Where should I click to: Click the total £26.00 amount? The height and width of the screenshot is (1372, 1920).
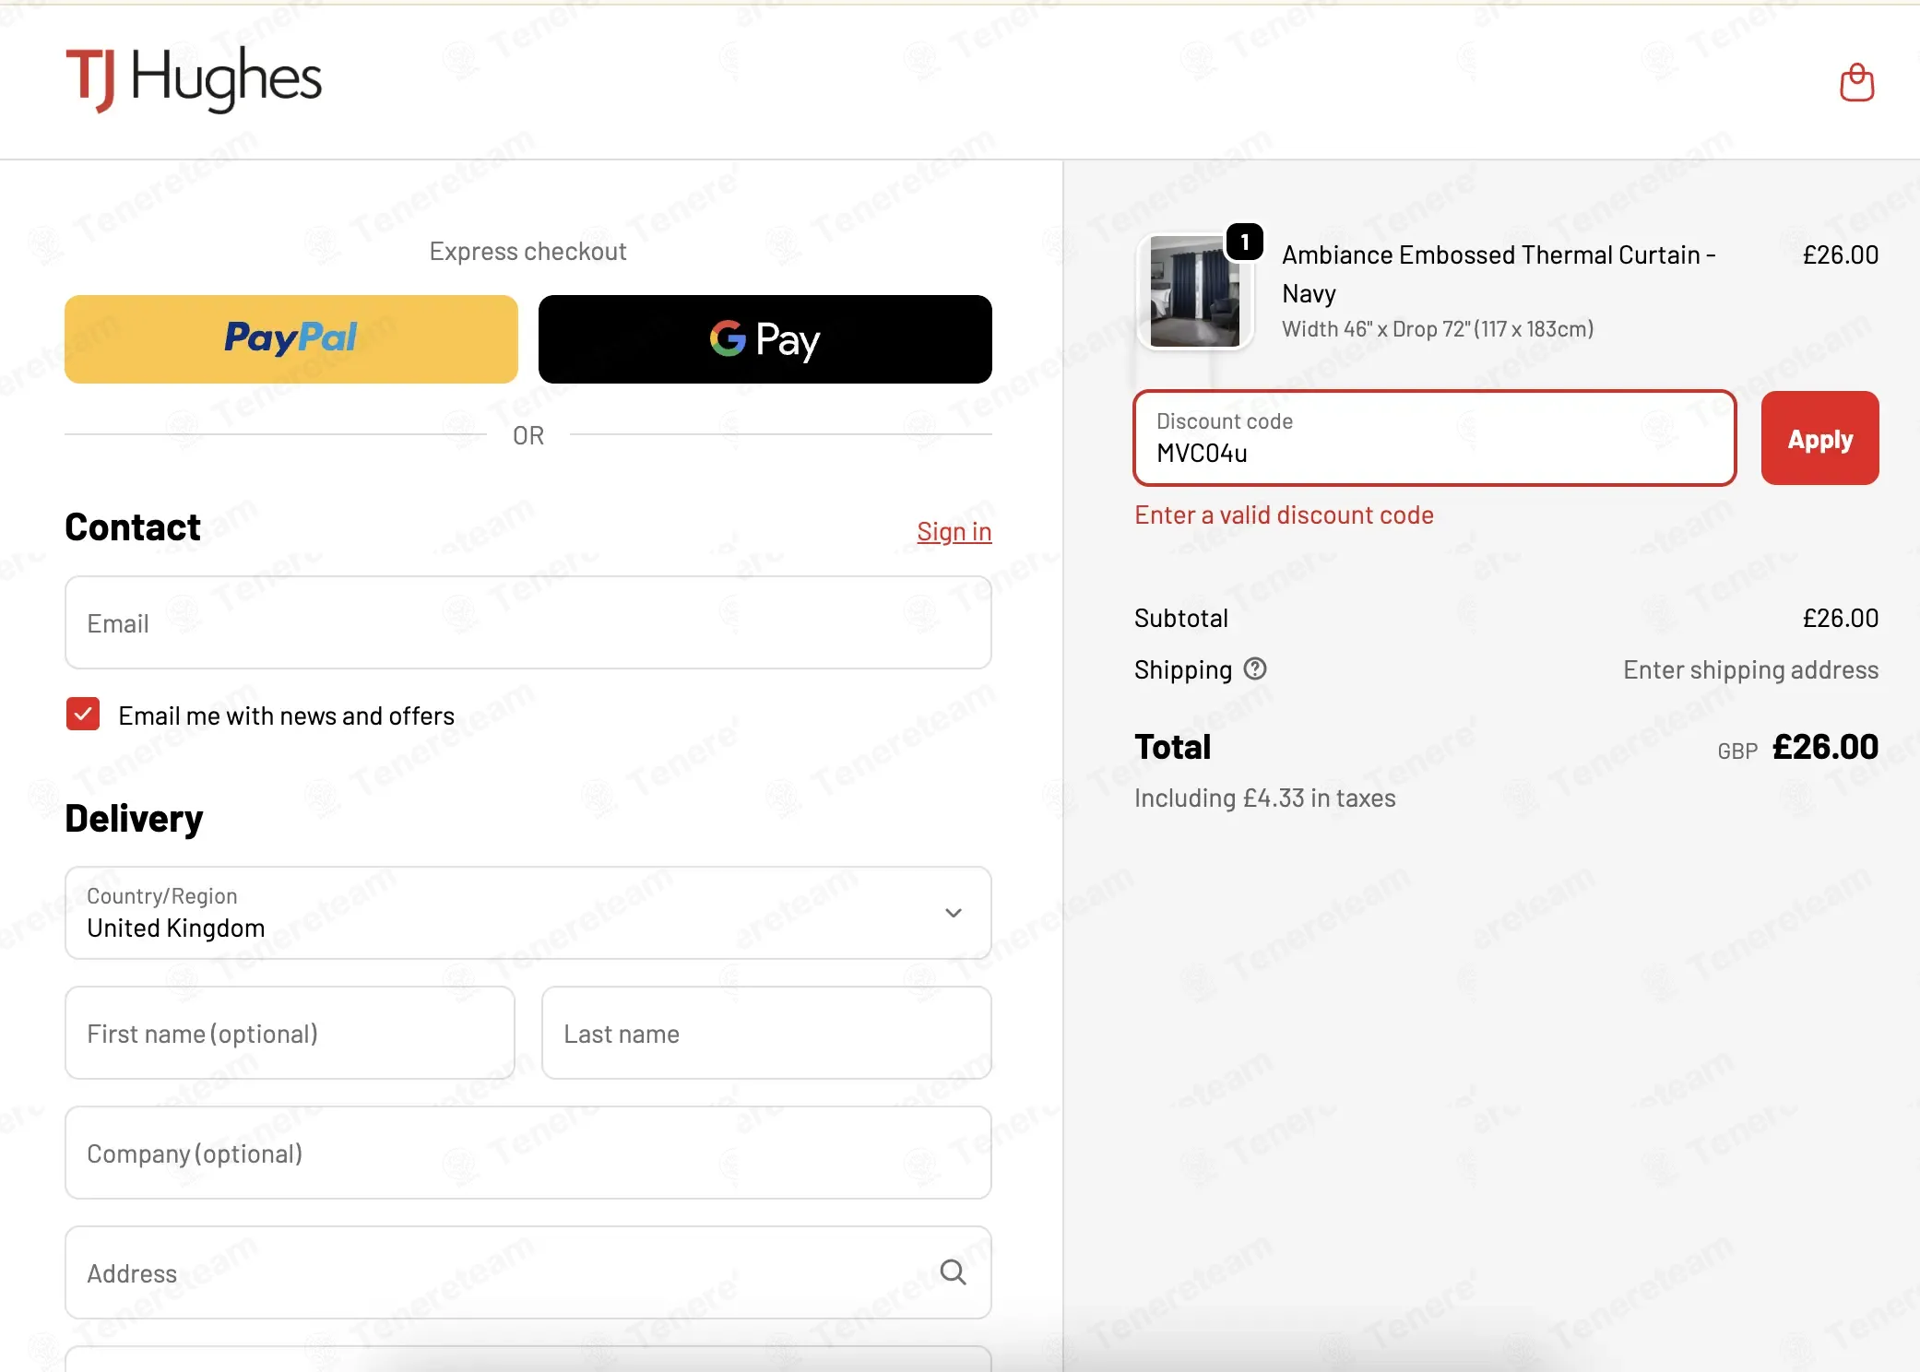(x=1825, y=748)
